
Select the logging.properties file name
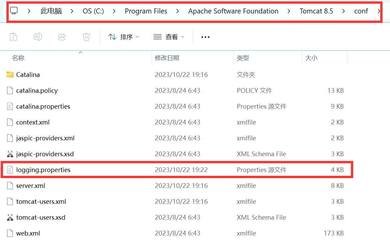(x=43, y=170)
